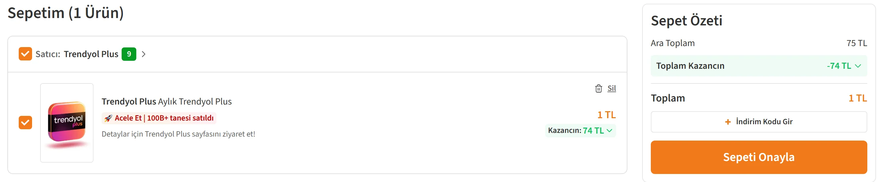Screen dimensions: 877x182
Task: Click the green seller rating badge 9
Action: (x=129, y=54)
